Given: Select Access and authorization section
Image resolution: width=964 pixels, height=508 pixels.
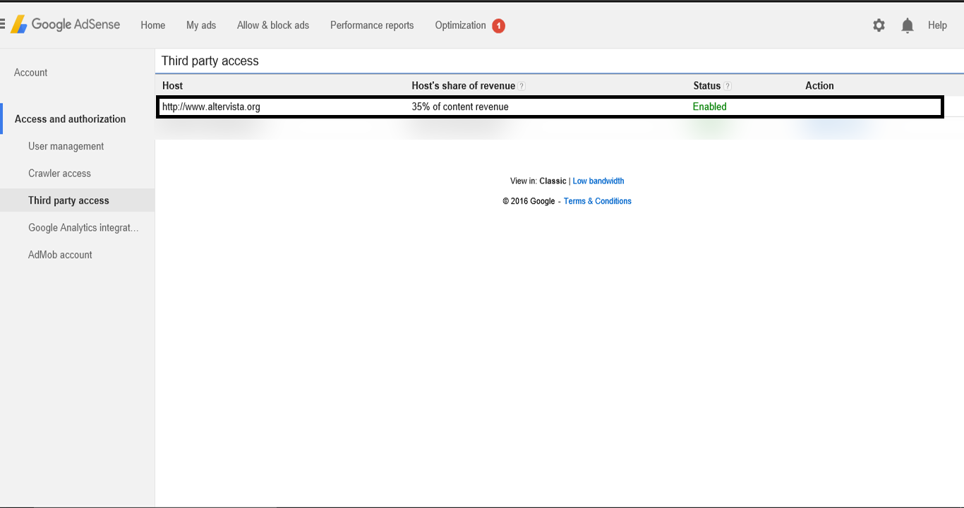Looking at the screenshot, I should coord(70,119).
